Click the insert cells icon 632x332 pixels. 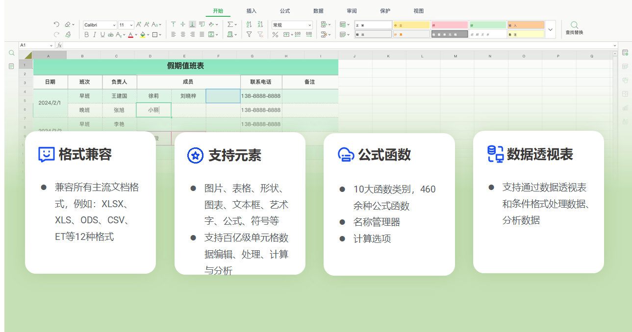pyautogui.click(x=324, y=24)
